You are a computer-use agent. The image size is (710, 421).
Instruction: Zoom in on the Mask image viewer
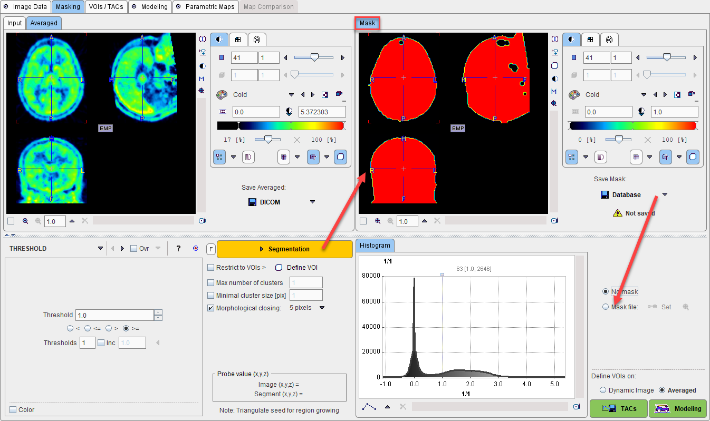378,221
